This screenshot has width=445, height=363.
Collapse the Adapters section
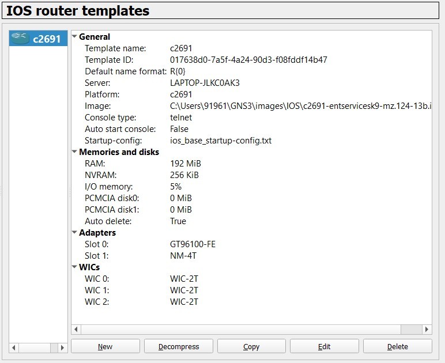(74, 233)
